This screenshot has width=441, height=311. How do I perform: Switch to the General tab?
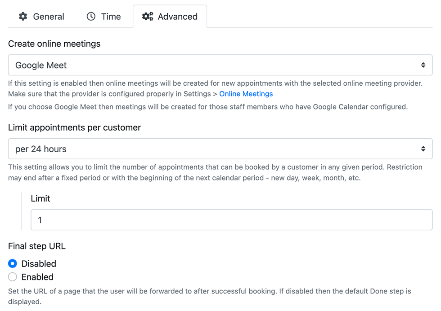[x=40, y=16]
